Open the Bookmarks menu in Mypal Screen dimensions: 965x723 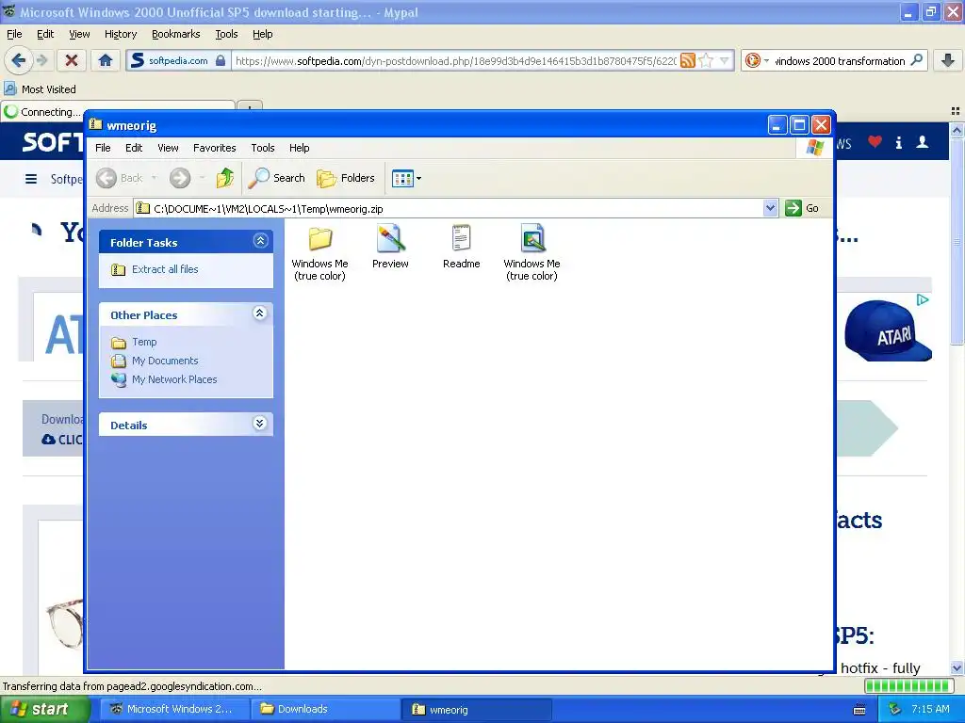176,35
